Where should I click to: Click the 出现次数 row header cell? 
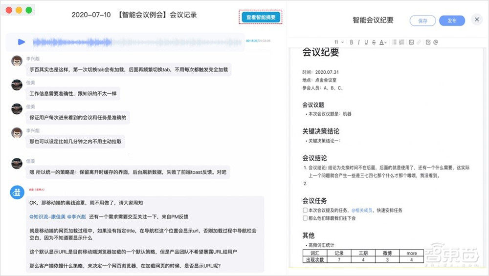(x=315, y=259)
